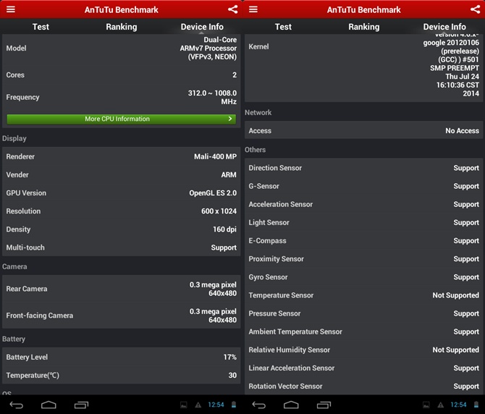The height and width of the screenshot is (414, 485).
Task: Tap Temperature Sensor Not Supported row
Action: (363, 295)
